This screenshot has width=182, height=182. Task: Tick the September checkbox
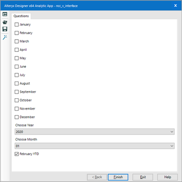[x=16, y=92]
